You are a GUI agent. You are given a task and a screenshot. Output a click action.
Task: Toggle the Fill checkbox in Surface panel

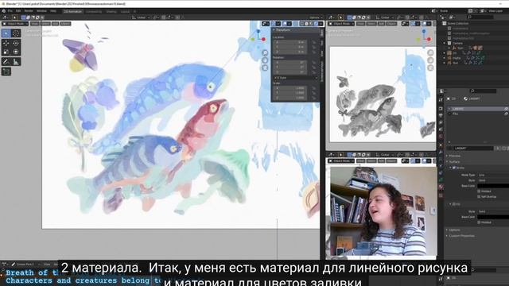click(x=454, y=204)
